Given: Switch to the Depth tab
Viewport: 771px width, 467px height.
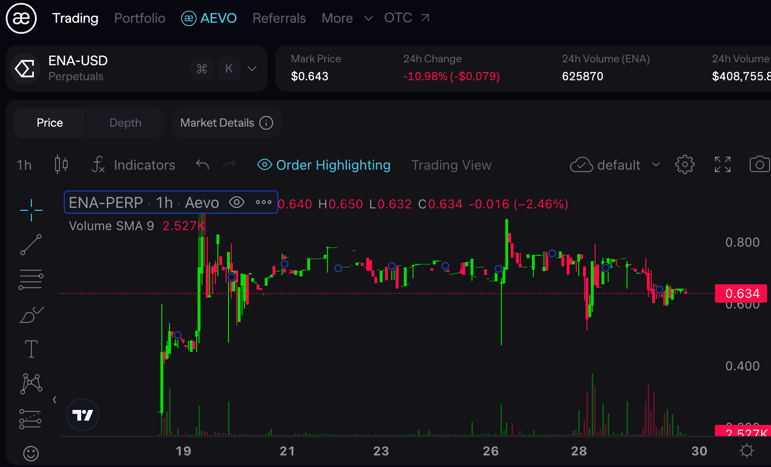Looking at the screenshot, I should pyautogui.click(x=125, y=123).
